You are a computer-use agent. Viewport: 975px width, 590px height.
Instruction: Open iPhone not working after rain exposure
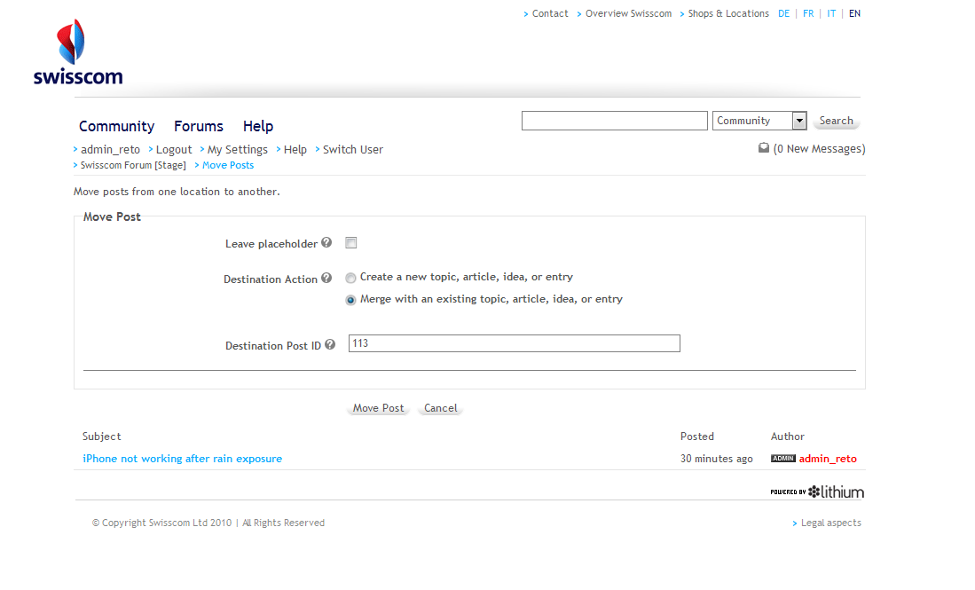coord(182,459)
